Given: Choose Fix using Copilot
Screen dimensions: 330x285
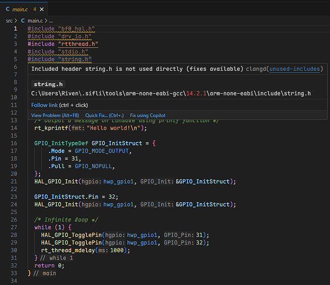Looking at the screenshot, I should pos(148,115).
